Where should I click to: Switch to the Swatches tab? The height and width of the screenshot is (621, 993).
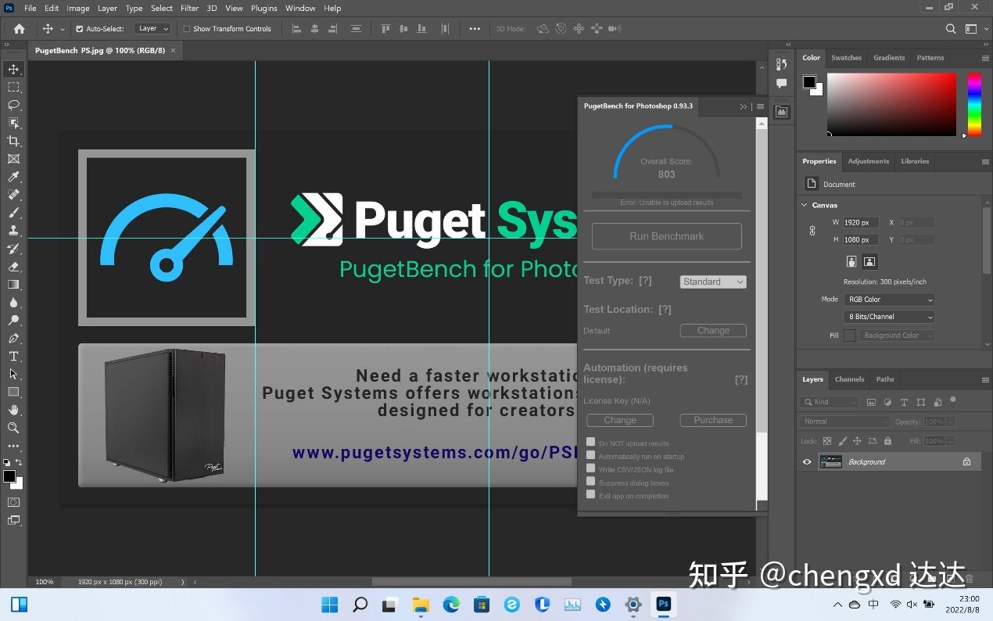[x=846, y=58]
